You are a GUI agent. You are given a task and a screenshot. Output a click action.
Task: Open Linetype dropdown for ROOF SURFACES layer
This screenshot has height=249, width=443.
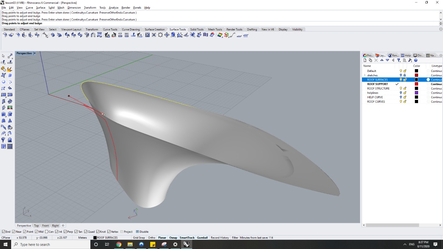point(436,80)
